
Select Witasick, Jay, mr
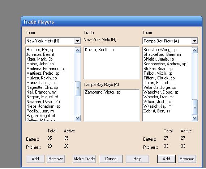(158, 106)
